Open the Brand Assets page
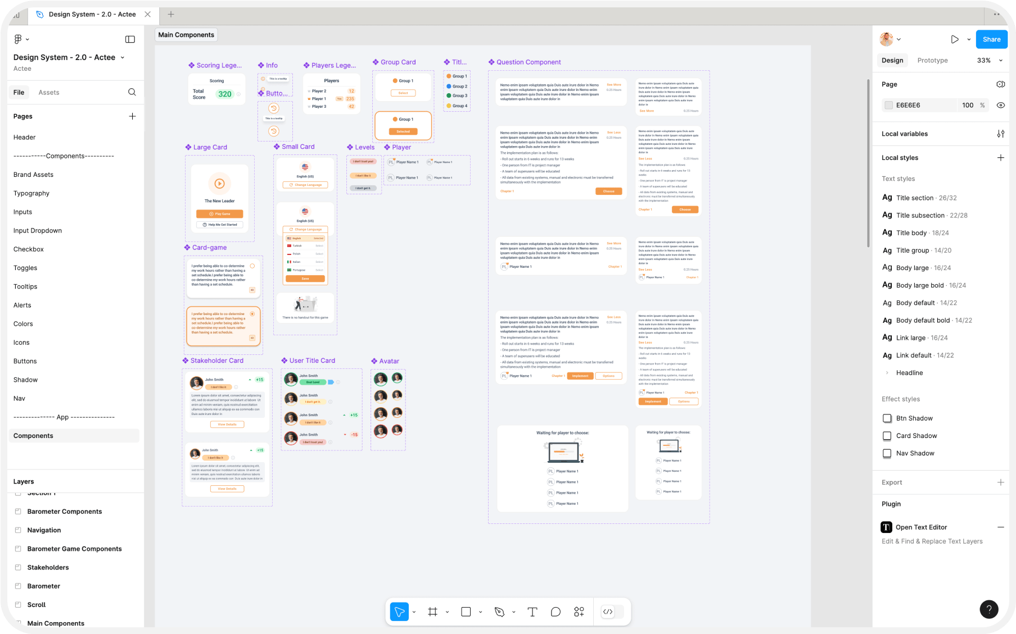 [34, 175]
